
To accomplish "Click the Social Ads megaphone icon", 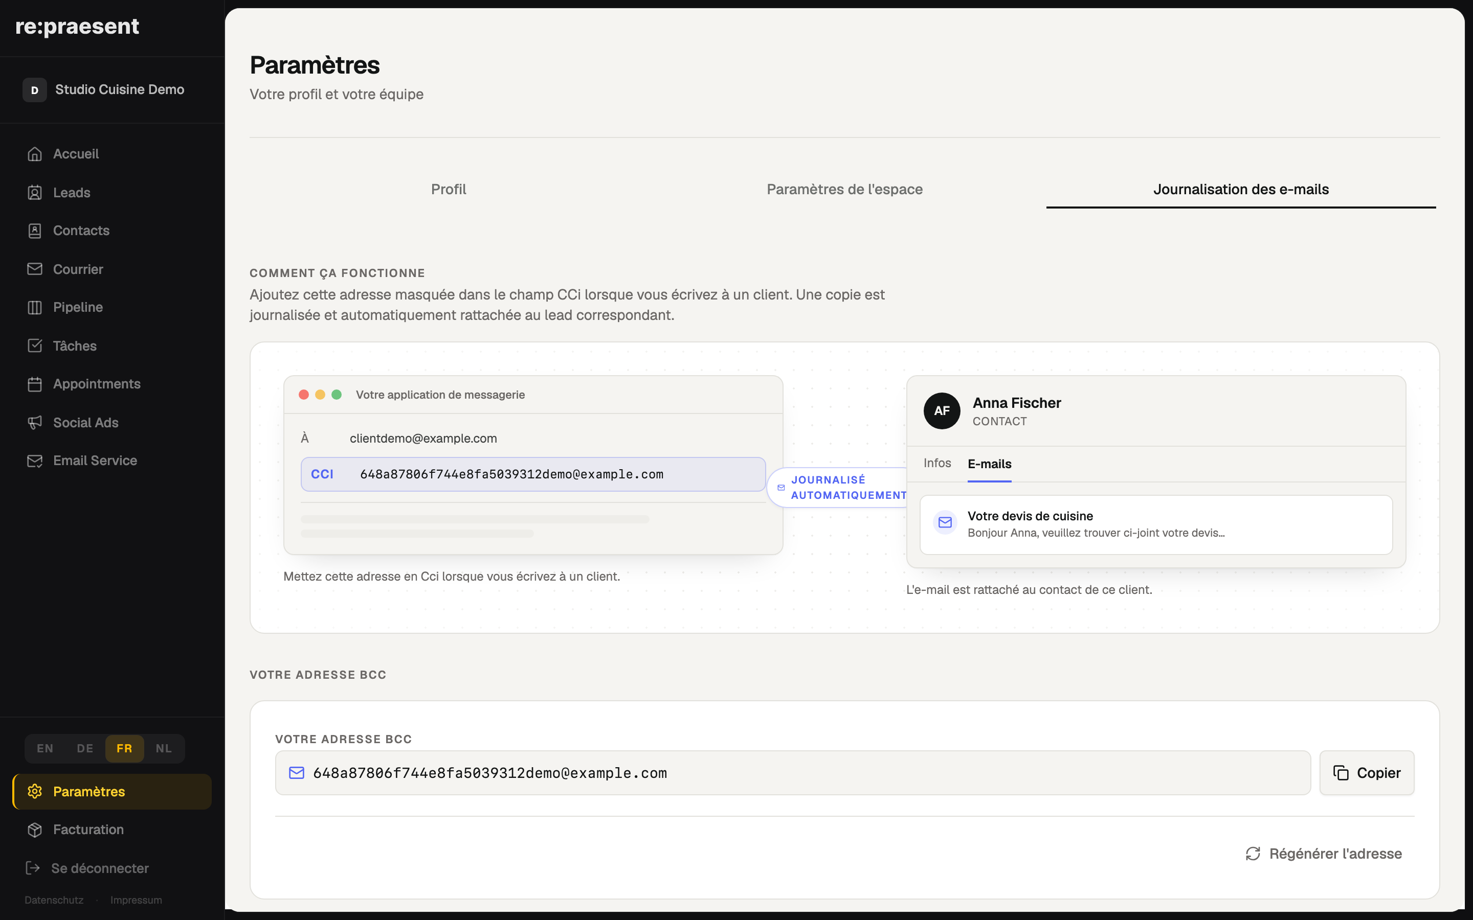I will (35, 422).
